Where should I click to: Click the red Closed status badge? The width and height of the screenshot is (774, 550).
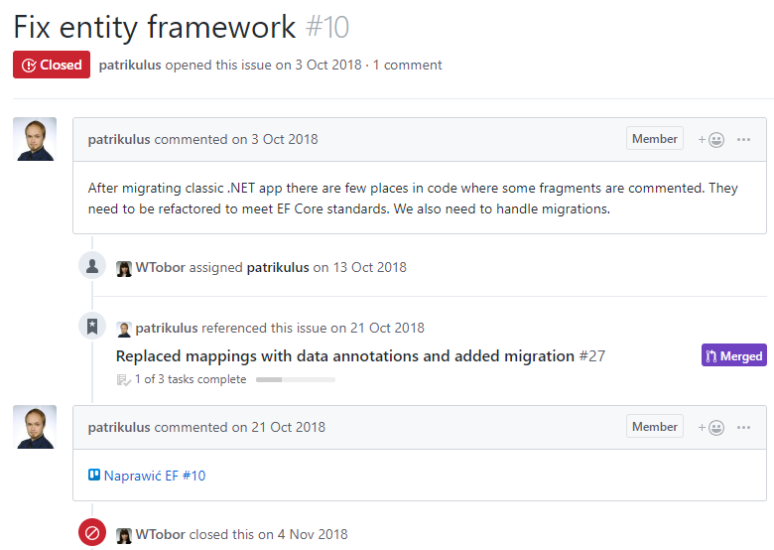click(52, 65)
